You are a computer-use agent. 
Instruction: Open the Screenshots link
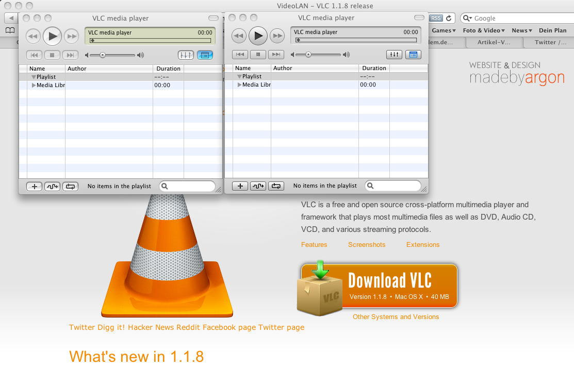pyautogui.click(x=367, y=245)
